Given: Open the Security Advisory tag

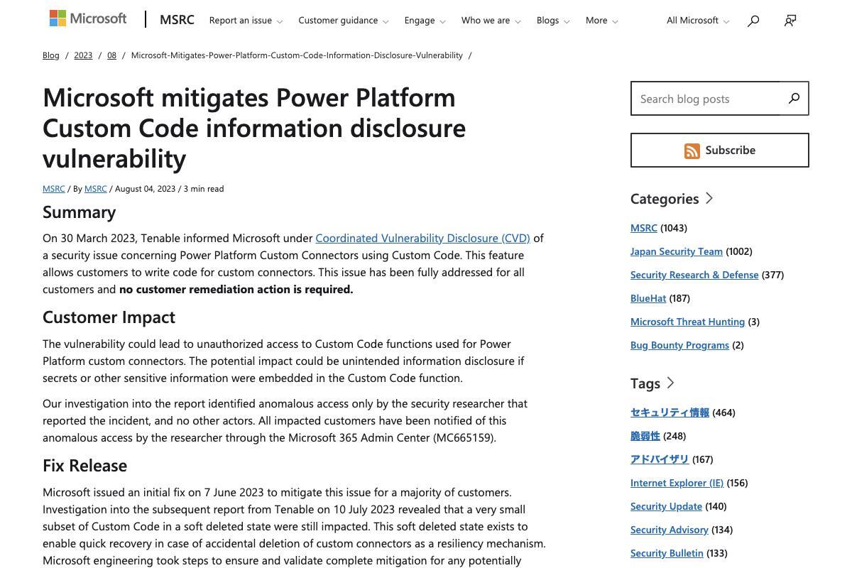Looking at the screenshot, I should [670, 530].
